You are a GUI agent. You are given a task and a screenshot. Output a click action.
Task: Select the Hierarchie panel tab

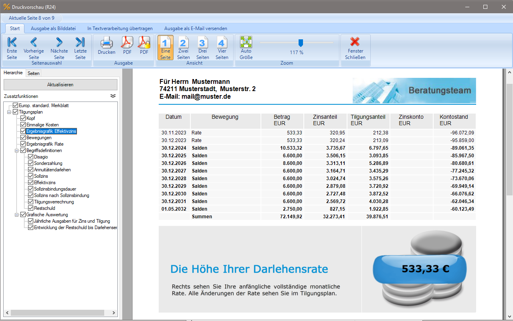coord(13,73)
